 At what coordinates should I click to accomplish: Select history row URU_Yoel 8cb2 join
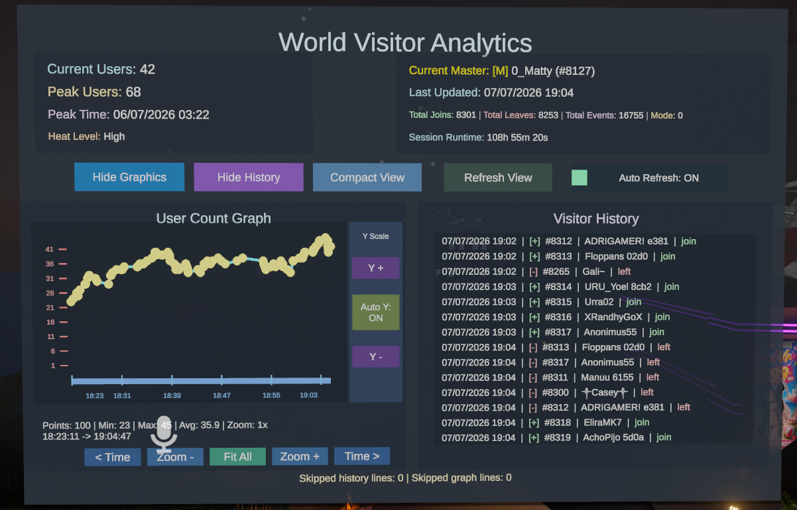[560, 287]
